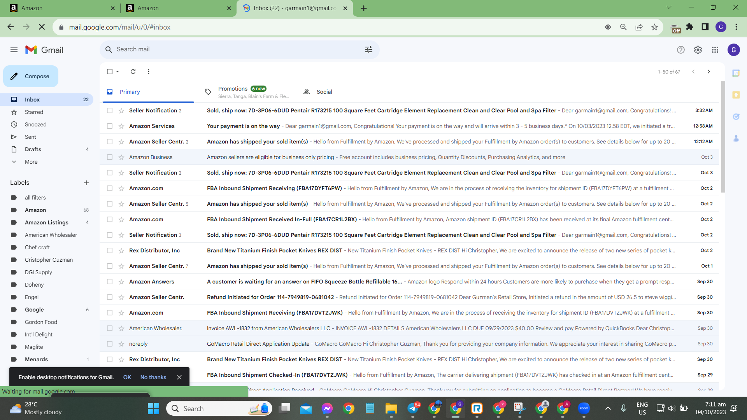Open the Inbox folder

tap(47, 100)
